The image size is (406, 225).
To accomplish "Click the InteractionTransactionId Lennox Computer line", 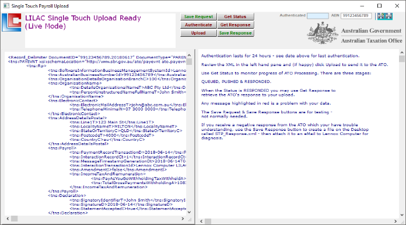I will click(128, 165).
